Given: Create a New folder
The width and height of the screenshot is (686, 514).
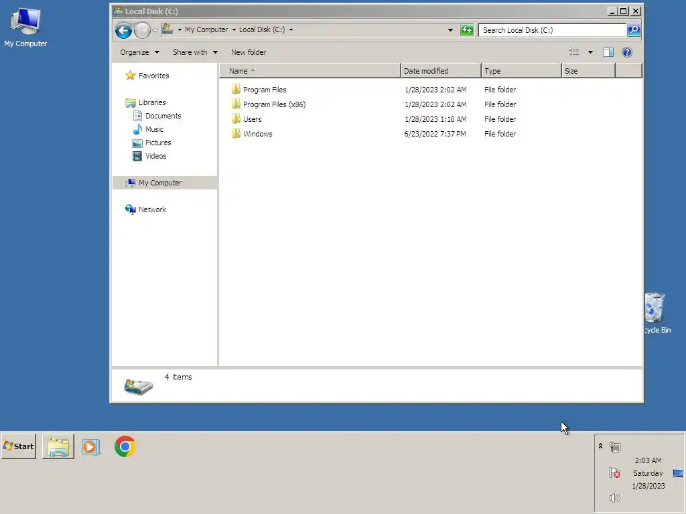Looking at the screenshot, I should click(x=249, y=52).
